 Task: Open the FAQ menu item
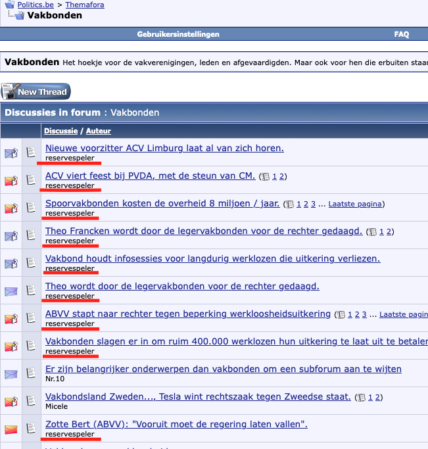[401, 34]
